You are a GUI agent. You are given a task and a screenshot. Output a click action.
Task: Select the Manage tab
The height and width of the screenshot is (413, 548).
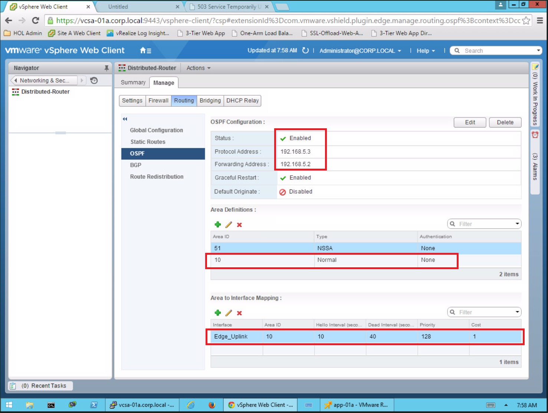click(164, 83)
